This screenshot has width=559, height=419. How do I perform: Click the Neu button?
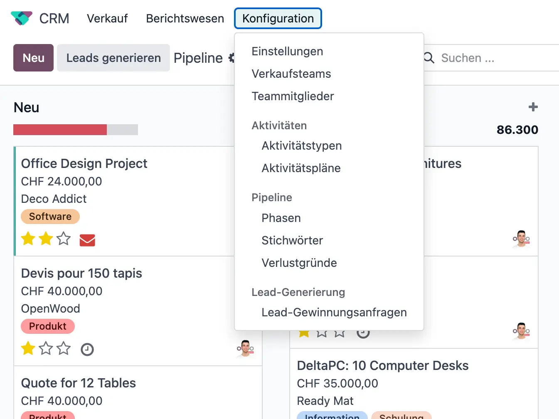(33, 58)
